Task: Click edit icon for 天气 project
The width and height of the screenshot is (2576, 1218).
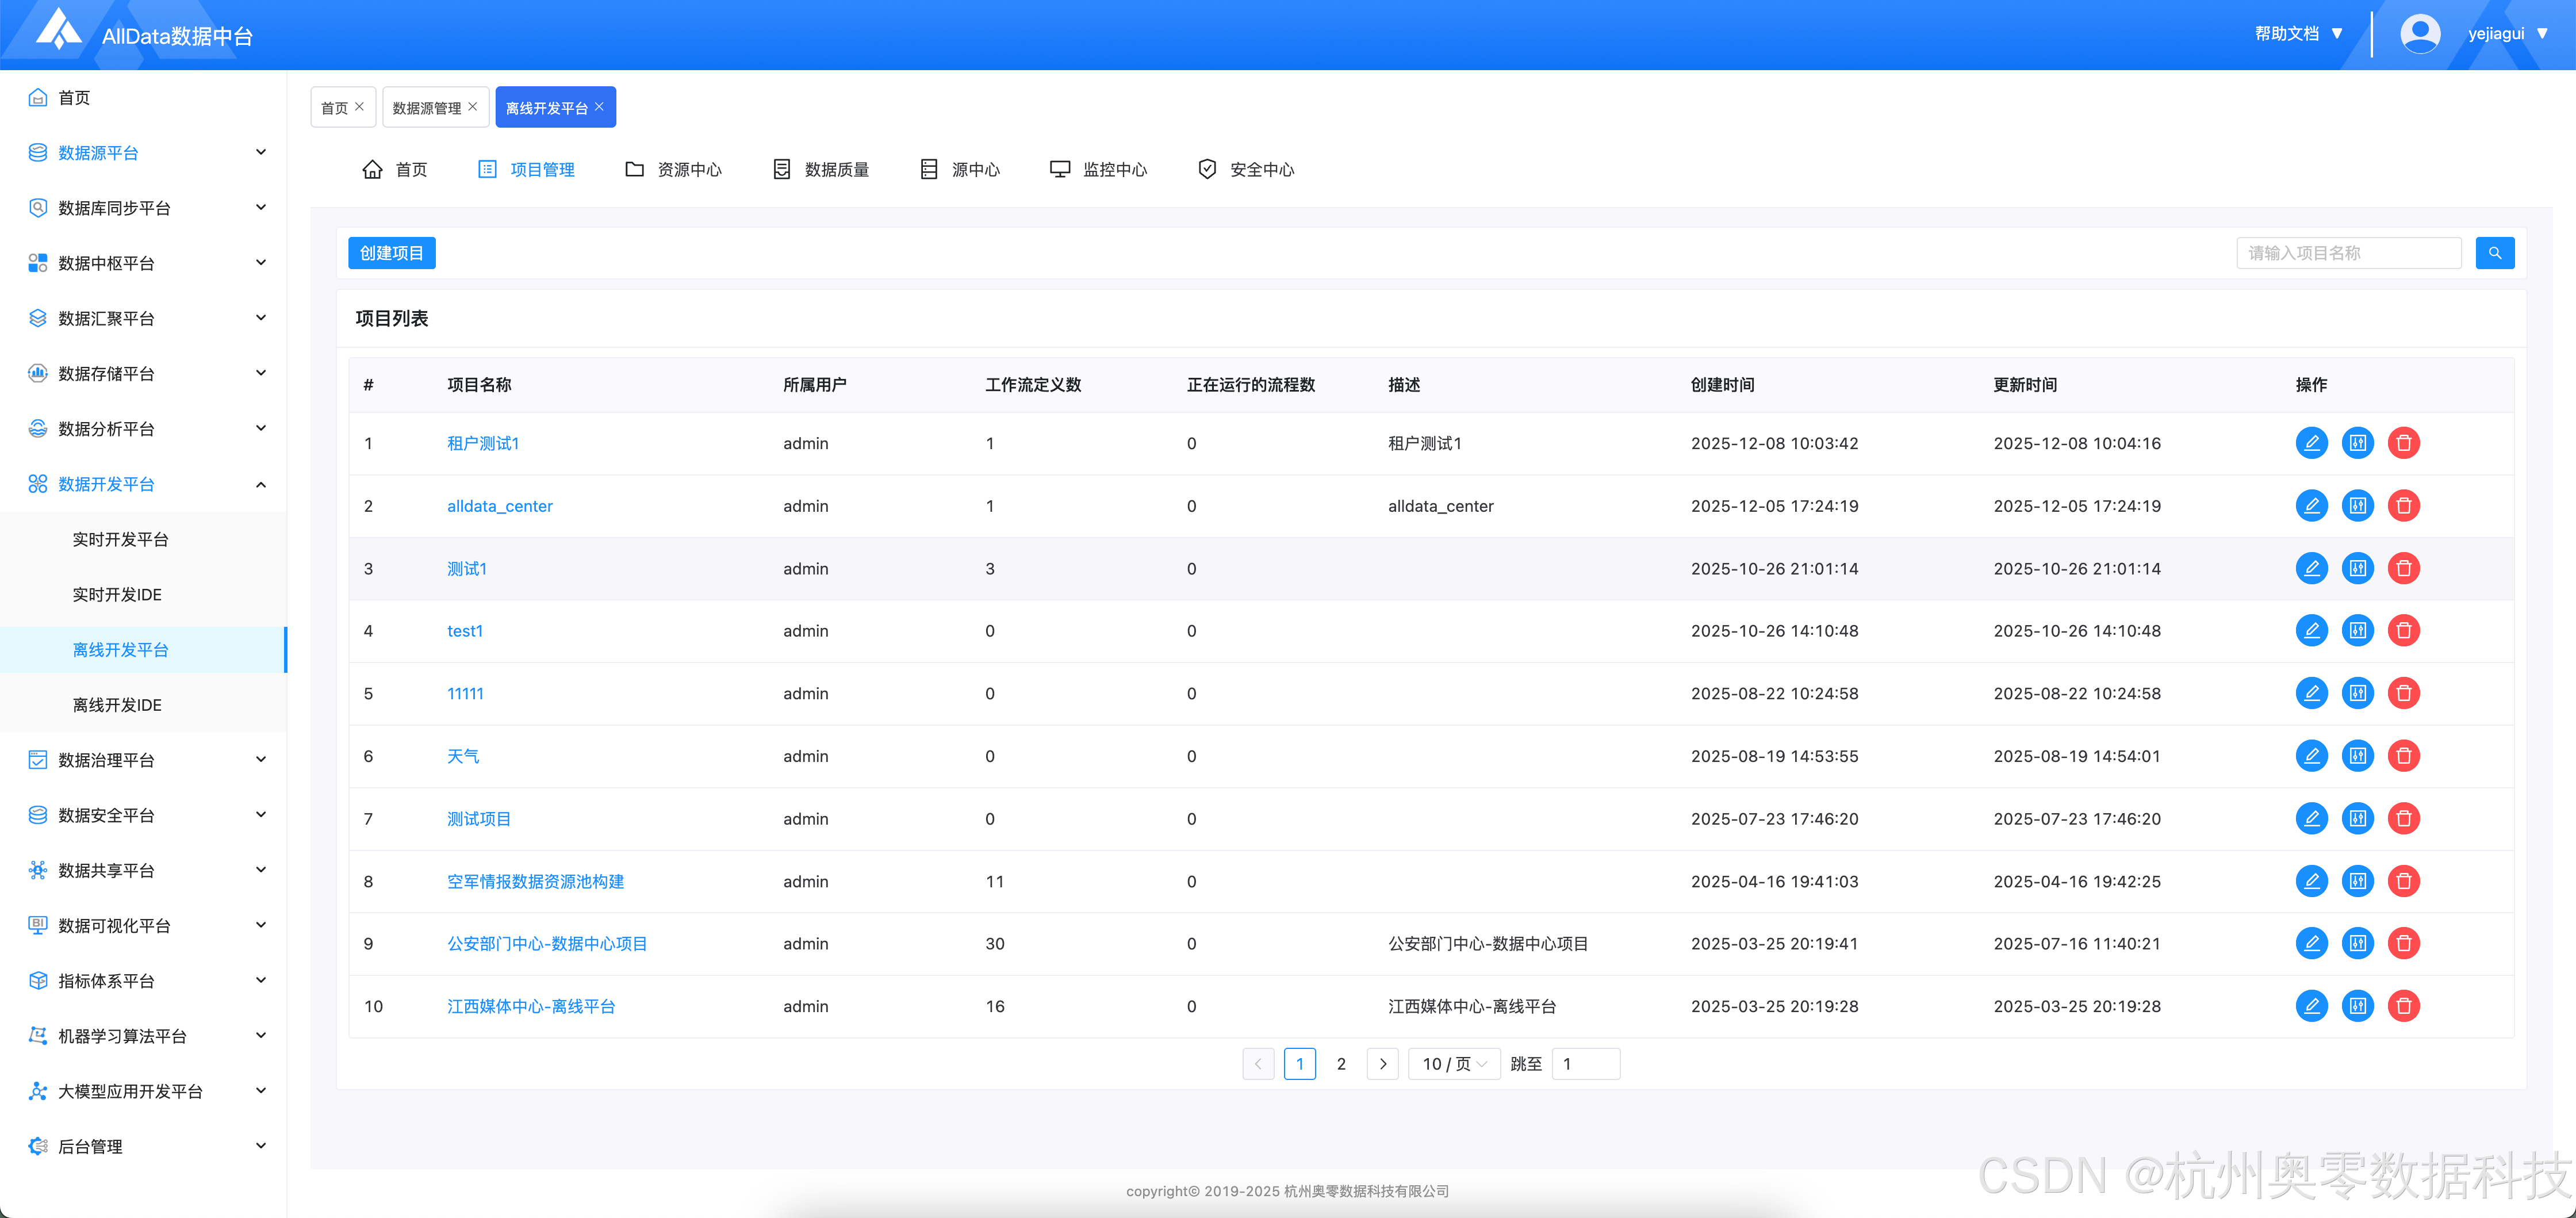Action: click(2311, 756)
